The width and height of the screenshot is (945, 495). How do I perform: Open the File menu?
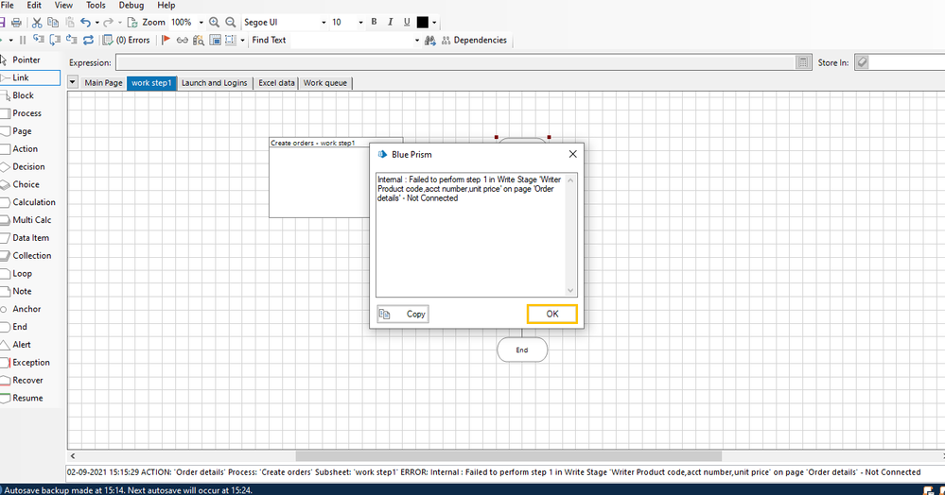pyautogui.click(x=8, y=6)
